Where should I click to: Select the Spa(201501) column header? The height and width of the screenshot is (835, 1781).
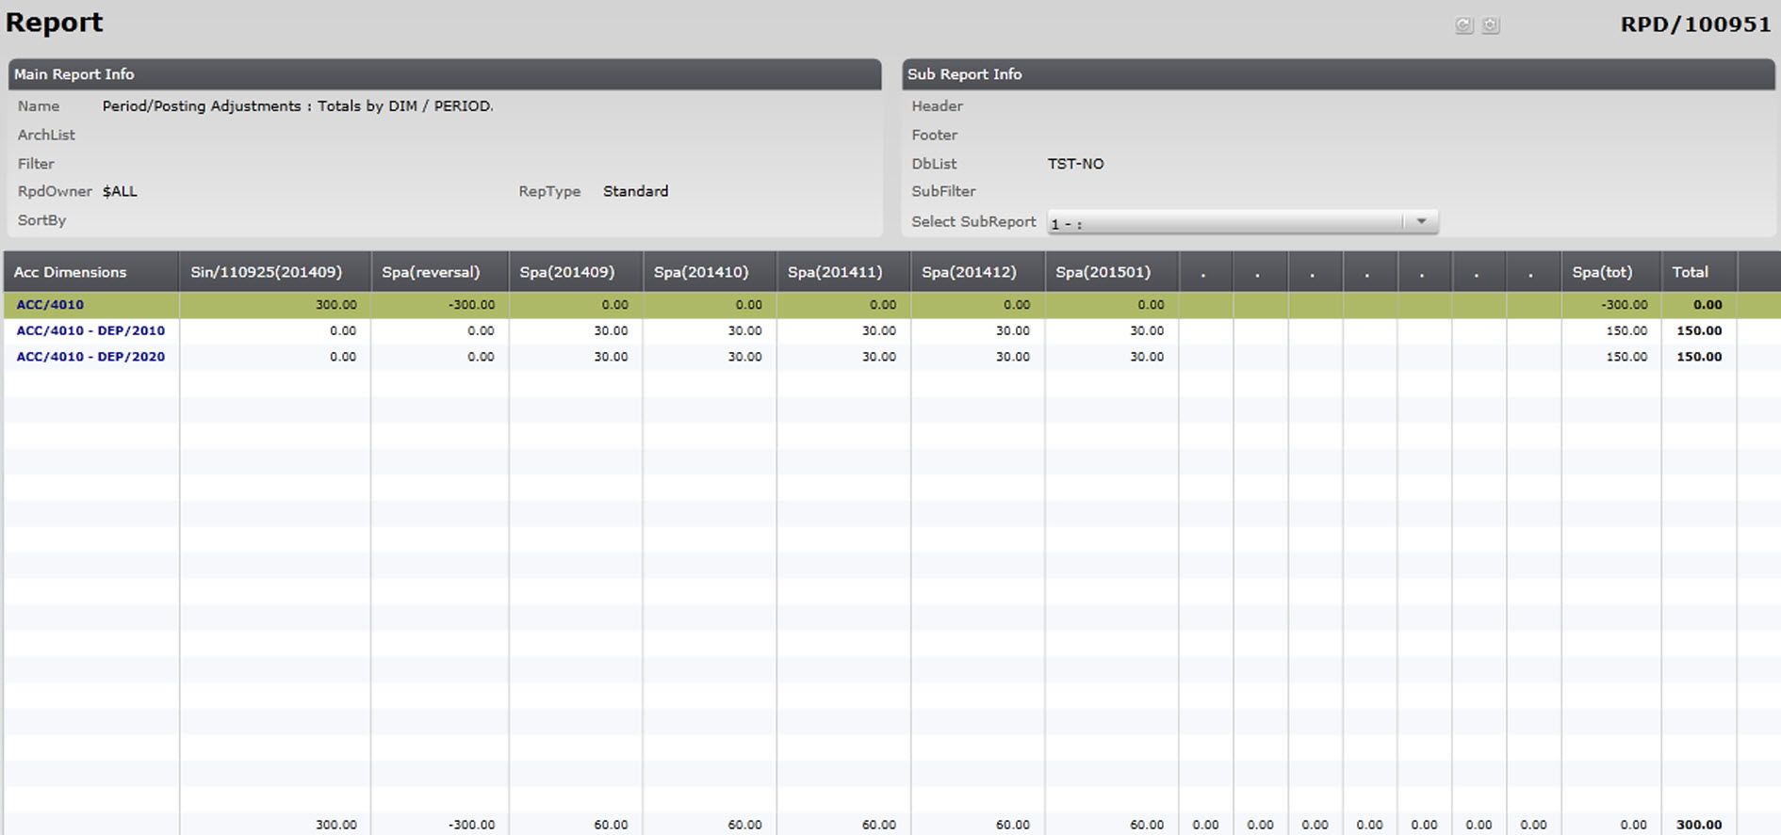coord(1111,272)
